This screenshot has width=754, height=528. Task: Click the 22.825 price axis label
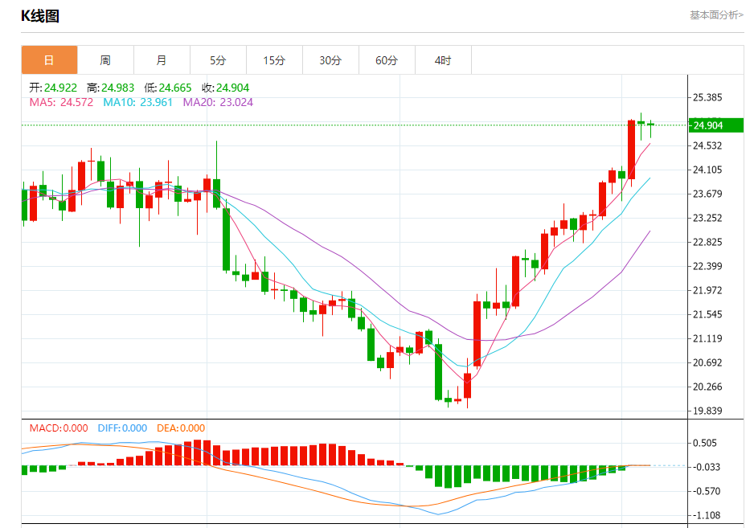pyautogui.click(x=707, y=242)
